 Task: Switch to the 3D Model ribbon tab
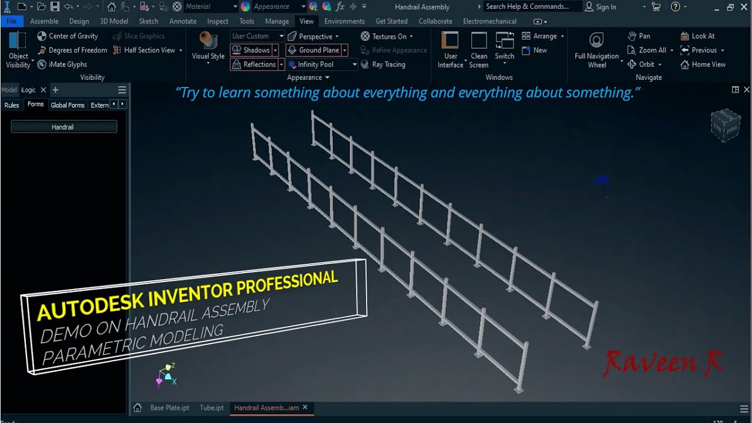[114, 21]
